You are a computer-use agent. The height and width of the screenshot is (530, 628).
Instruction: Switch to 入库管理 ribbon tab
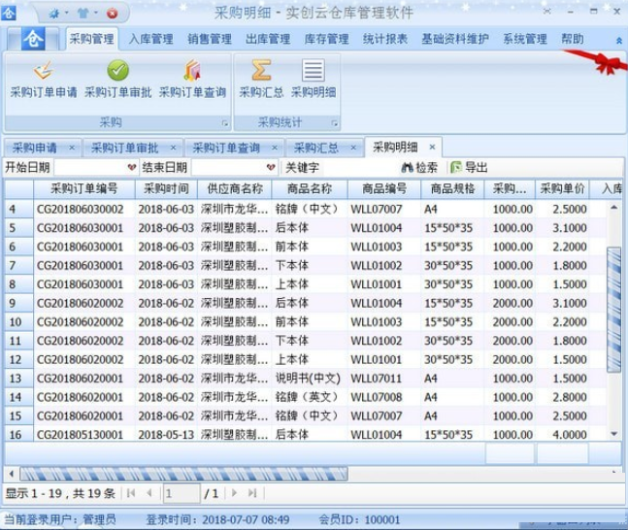point(151,39)
